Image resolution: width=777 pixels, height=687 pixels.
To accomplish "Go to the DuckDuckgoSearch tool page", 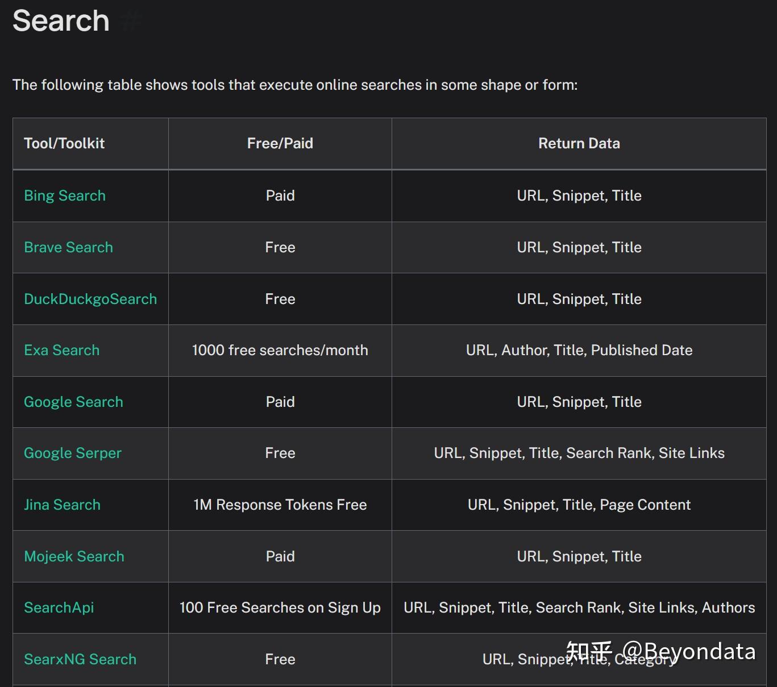I will coord(90,299).
